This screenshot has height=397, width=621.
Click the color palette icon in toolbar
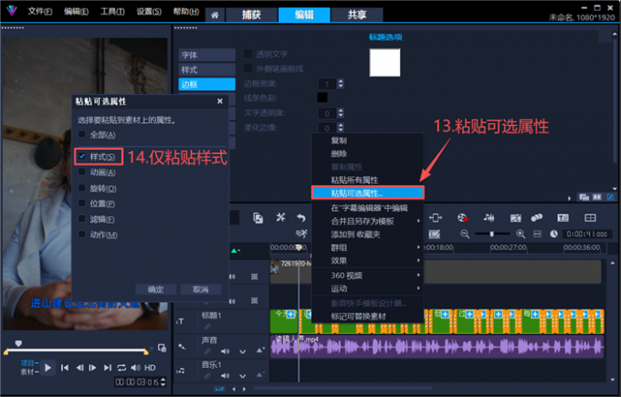(x=462, y=218)
